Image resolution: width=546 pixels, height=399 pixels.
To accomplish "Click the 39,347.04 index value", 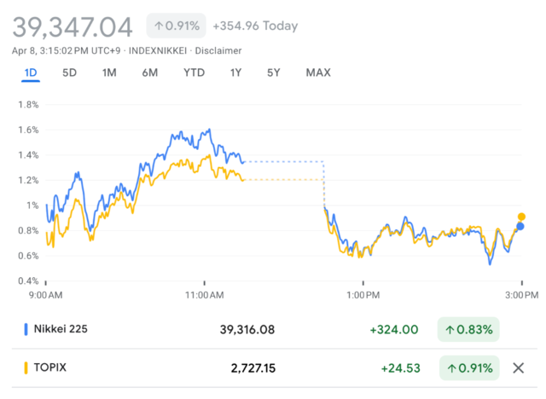I will (73, 26).
